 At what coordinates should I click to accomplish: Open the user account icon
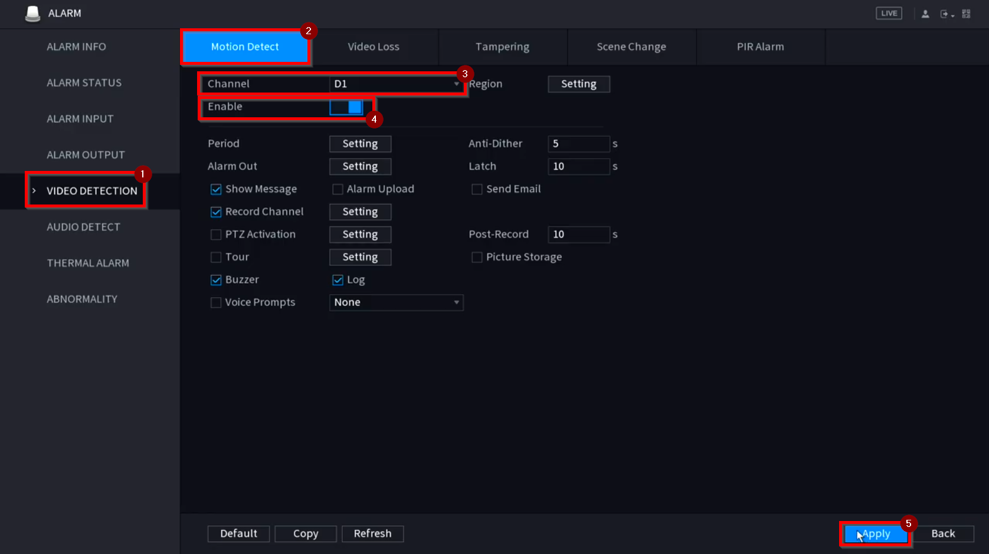925,14
